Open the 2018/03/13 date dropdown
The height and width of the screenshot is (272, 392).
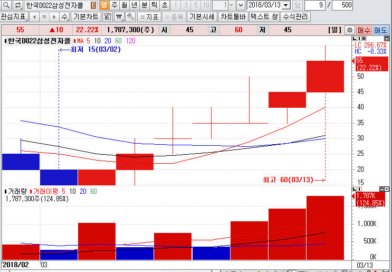pos(286,5)
